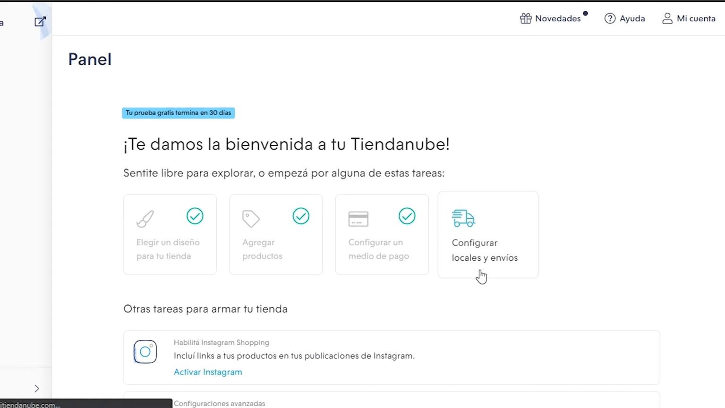Click the Sentite libre para explorar text
The height and width of the screenshot is (408, 725).
coord(284,173)
